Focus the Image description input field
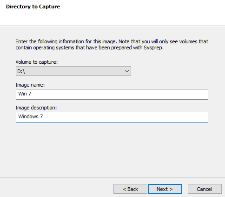The width and height of the screenshot is (225, 197). (x=112, y=117)
